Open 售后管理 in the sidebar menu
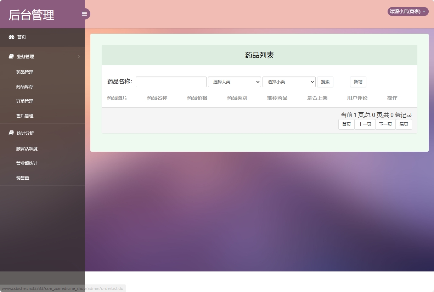434x292 pixels. point(24,116)
